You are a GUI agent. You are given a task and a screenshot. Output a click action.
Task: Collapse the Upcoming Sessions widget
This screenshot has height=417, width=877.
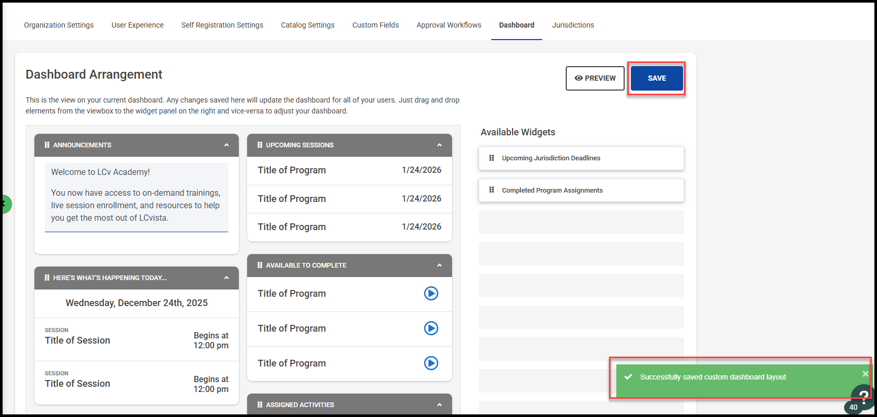pyautogui.click(x=440, y=145)
